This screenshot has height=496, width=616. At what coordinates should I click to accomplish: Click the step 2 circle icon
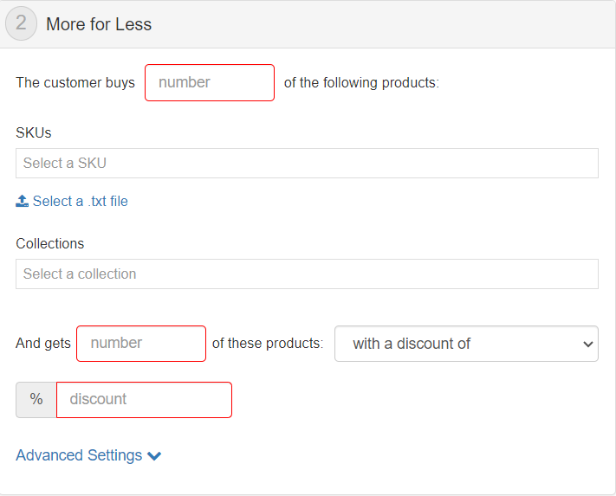21,24
